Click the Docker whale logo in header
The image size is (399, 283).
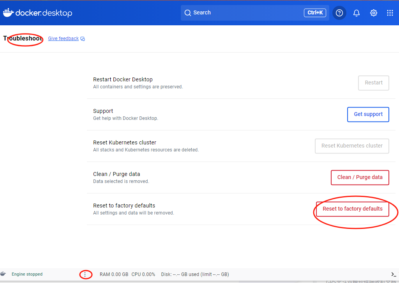8,13
